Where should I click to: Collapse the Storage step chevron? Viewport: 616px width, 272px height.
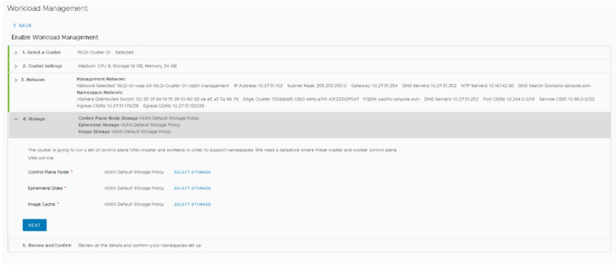(x=16, y=118)
